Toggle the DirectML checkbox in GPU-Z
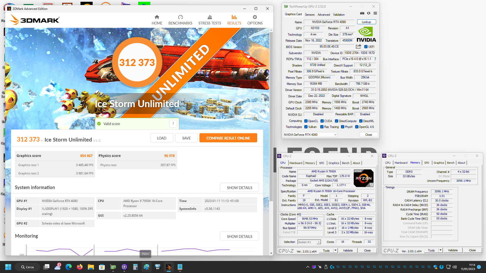486x273 pixels. pos(361,121)
